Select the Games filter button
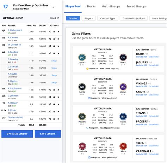The image size is (167, 163). [x=73, y=18]
